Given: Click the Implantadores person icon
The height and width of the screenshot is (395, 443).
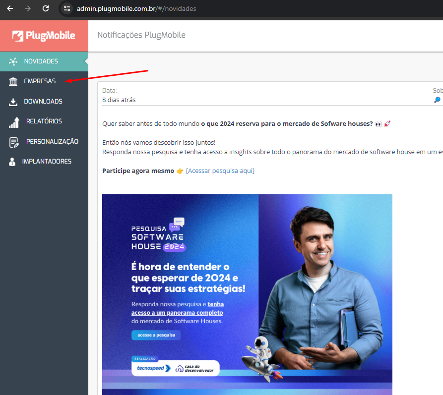Looking at the screenshot, I should pos(12,162).
